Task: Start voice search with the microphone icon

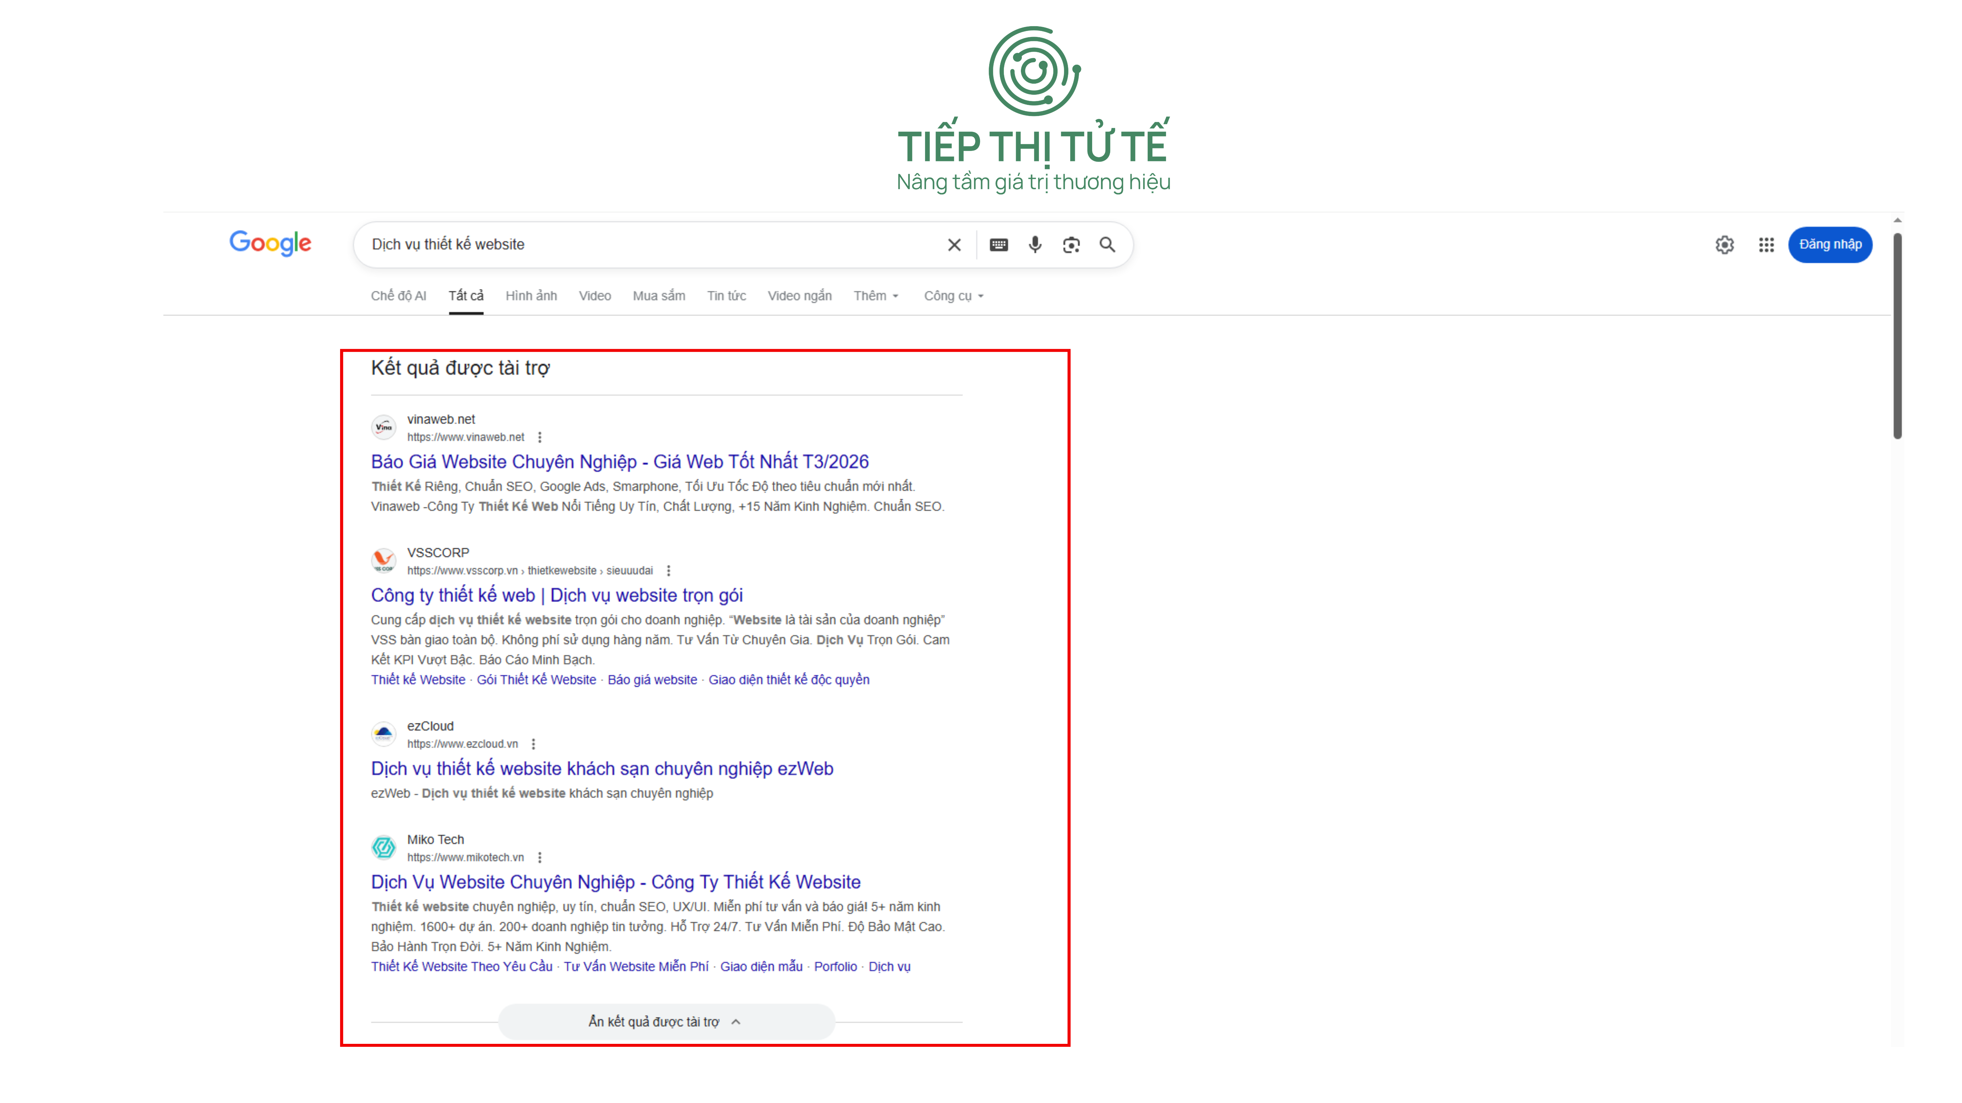Action: click(1034, 244)
